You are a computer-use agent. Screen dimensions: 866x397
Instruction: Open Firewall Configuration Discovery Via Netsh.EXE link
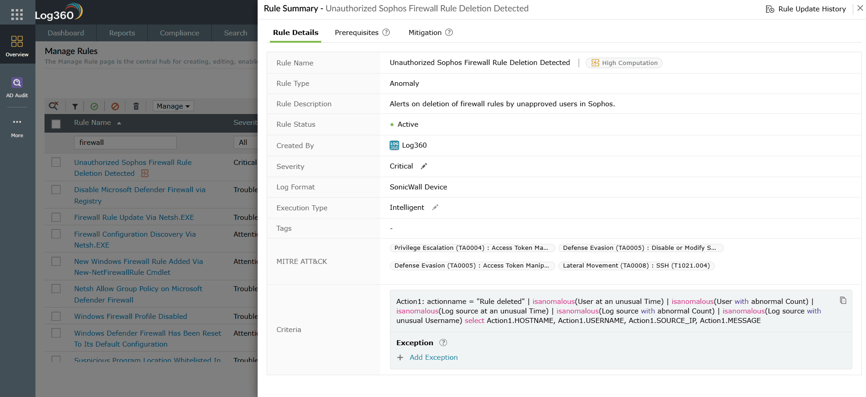135,239
